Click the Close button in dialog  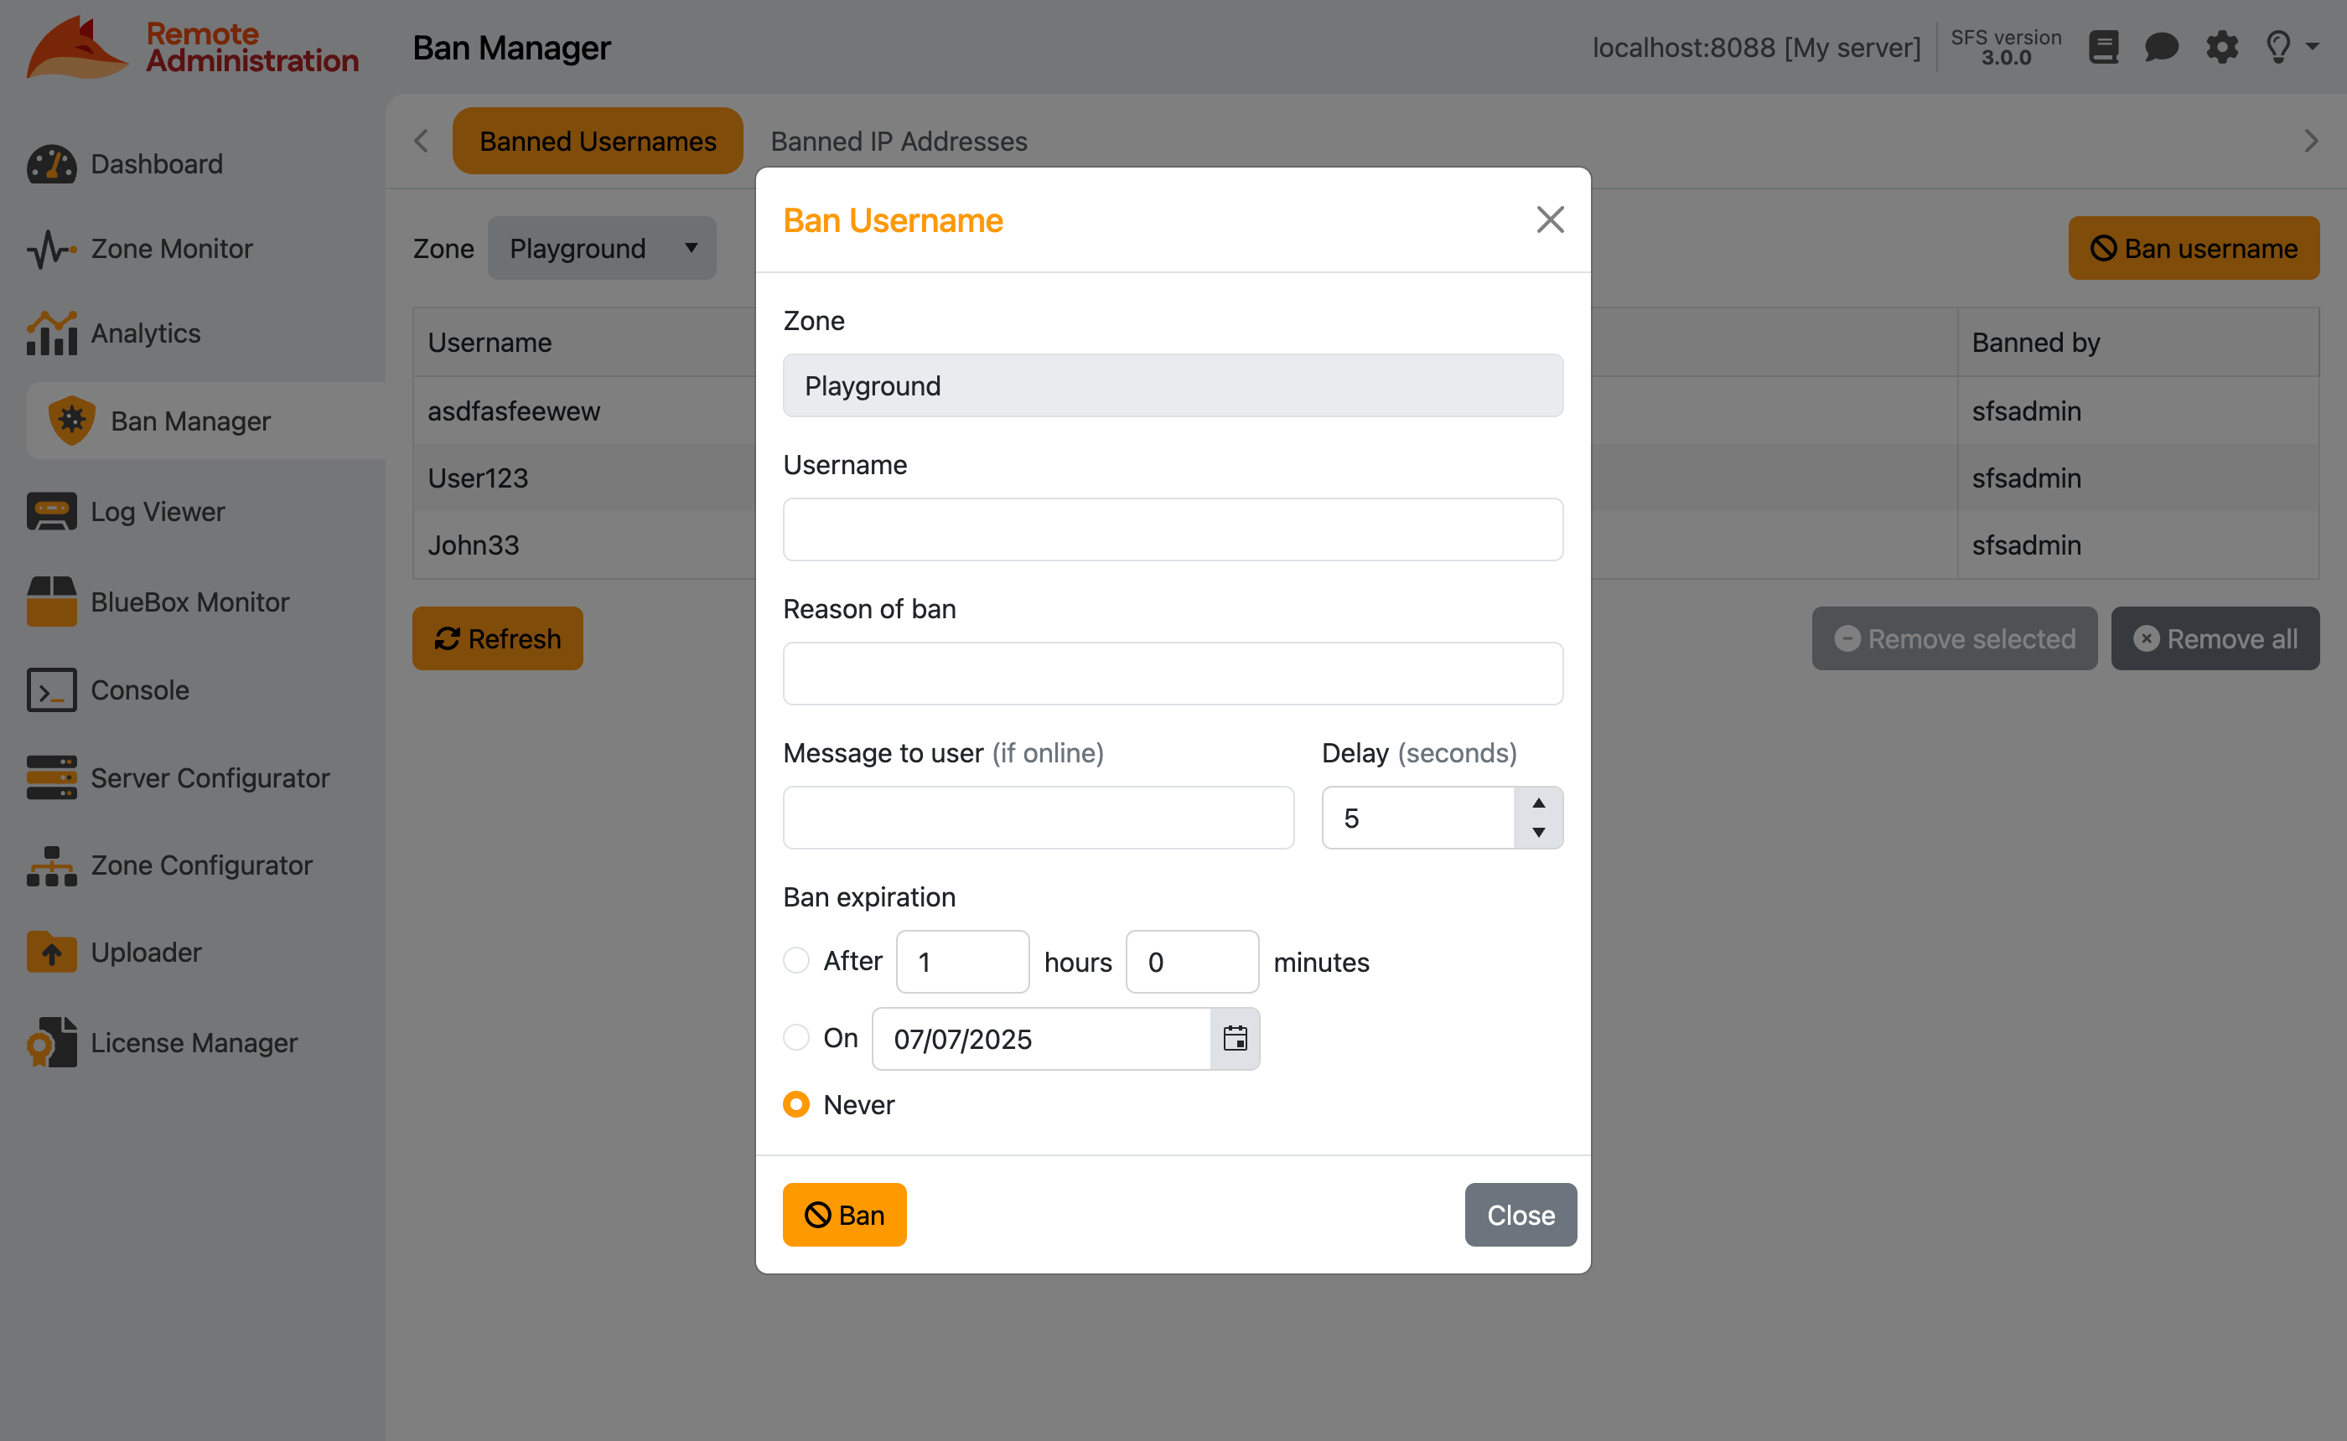pyautogui.click(x=1520, y=1214)
